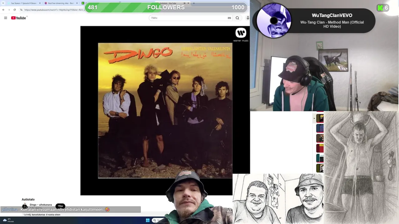Image resolution: width=399 pixels, height=224 pixels.
Task: Select the teal playlist thumbnail
Action: tap(320, 158)
